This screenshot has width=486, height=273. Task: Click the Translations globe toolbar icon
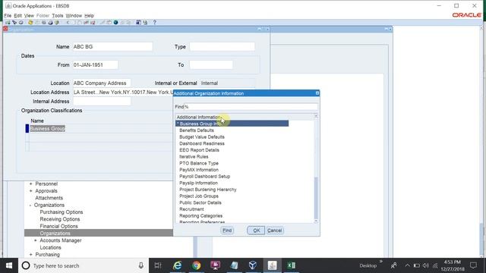click(x=115, y=22)
